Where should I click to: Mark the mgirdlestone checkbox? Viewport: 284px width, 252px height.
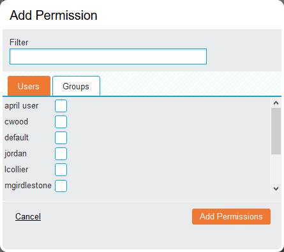(x=61, y=186)
